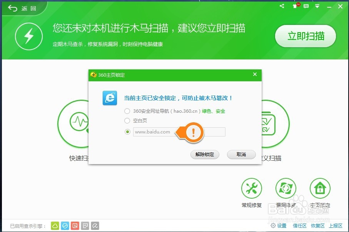Open 设置 settings link
The image size is (349, 232).
pyautogui.click(x=279, y=226)
